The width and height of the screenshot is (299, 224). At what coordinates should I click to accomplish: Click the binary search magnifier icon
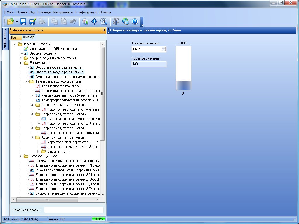104,21
